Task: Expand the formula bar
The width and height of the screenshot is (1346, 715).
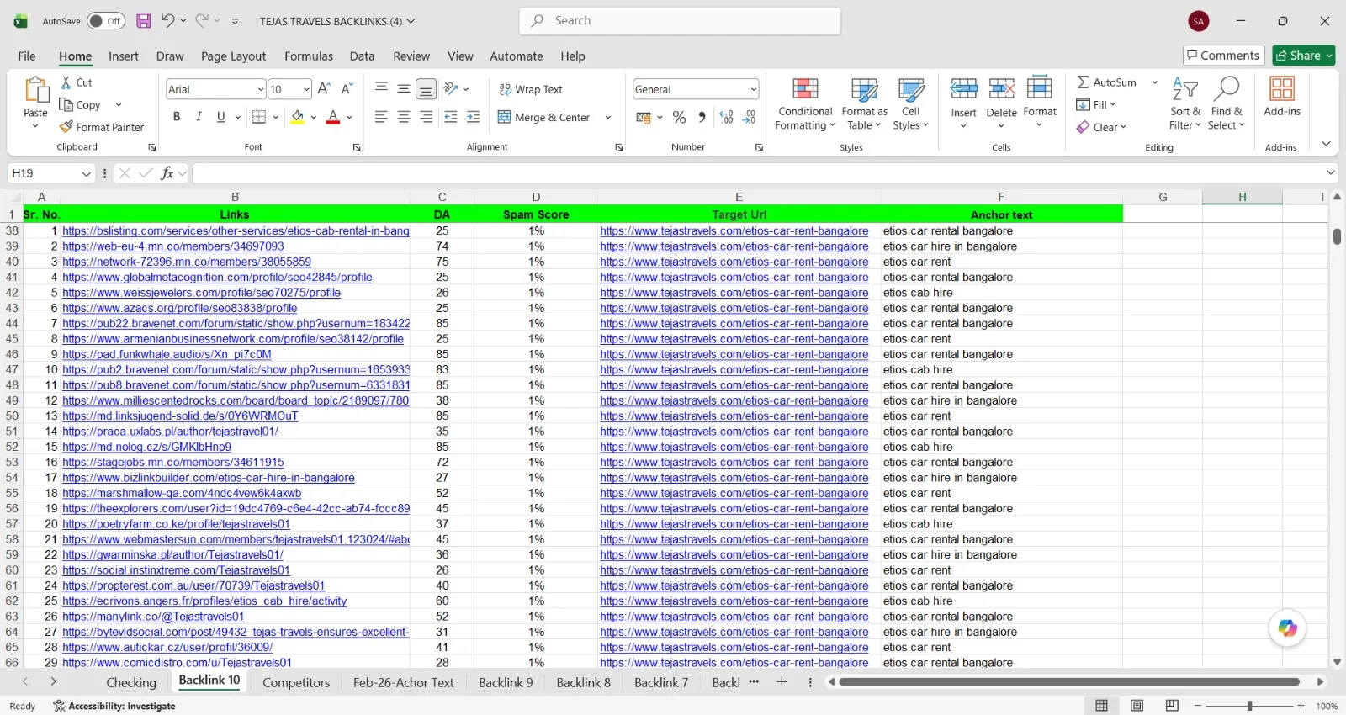Action: [x=1330, y=172]
